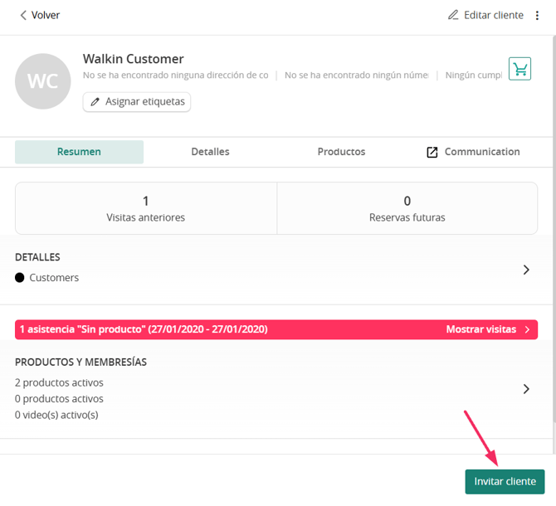Screen dimensions: 556x506
Task: Click the pencil icon beside Editar cliente
Action: 453,15
